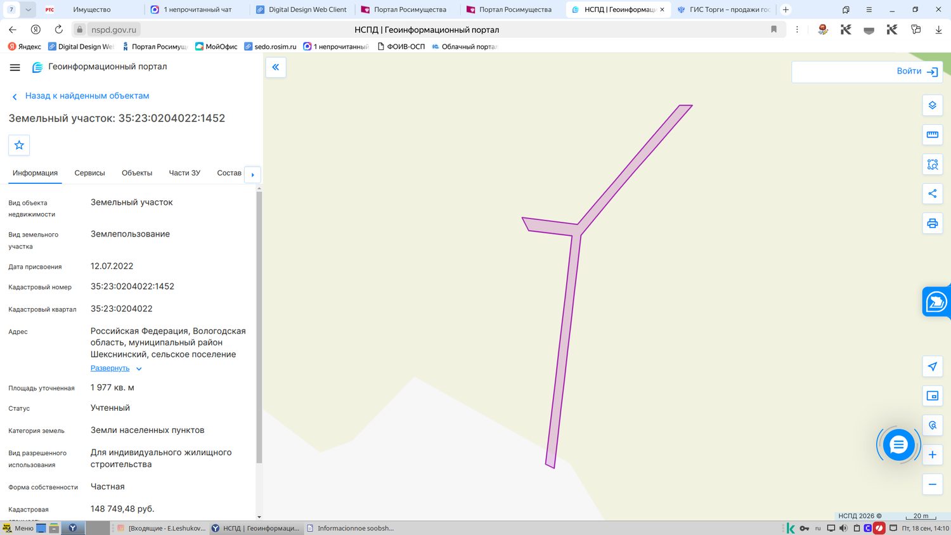
Task: Show more tabs with right arrow
Action: click(x=252, y=174)
